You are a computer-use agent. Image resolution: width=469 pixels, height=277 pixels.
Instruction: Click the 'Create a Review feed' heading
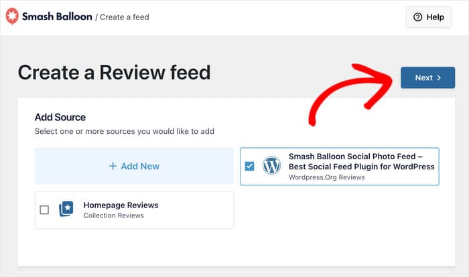tap(115, 73)
